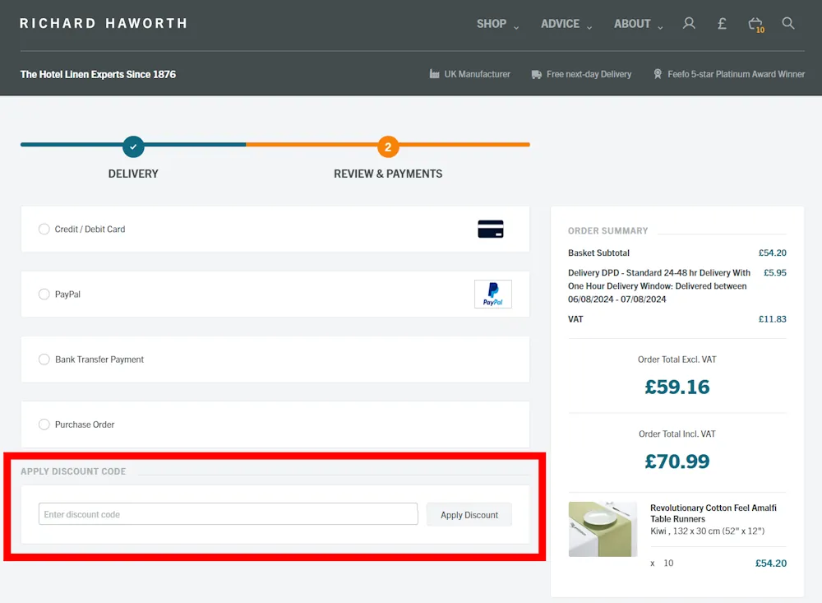Image resolution: width=822 pixels, height=603 pixels.
Task: Click the table runner product thumbnail
Action: [603, 529]
